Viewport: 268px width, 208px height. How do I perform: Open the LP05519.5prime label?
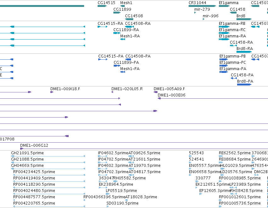point(121,191)
